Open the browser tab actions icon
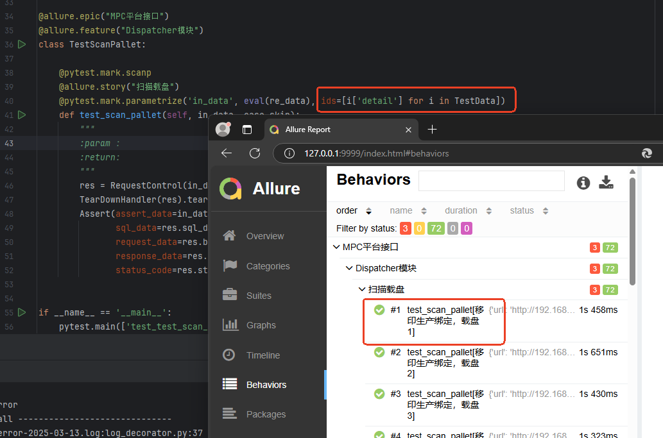663x438 pixels. tap(247, 130)
